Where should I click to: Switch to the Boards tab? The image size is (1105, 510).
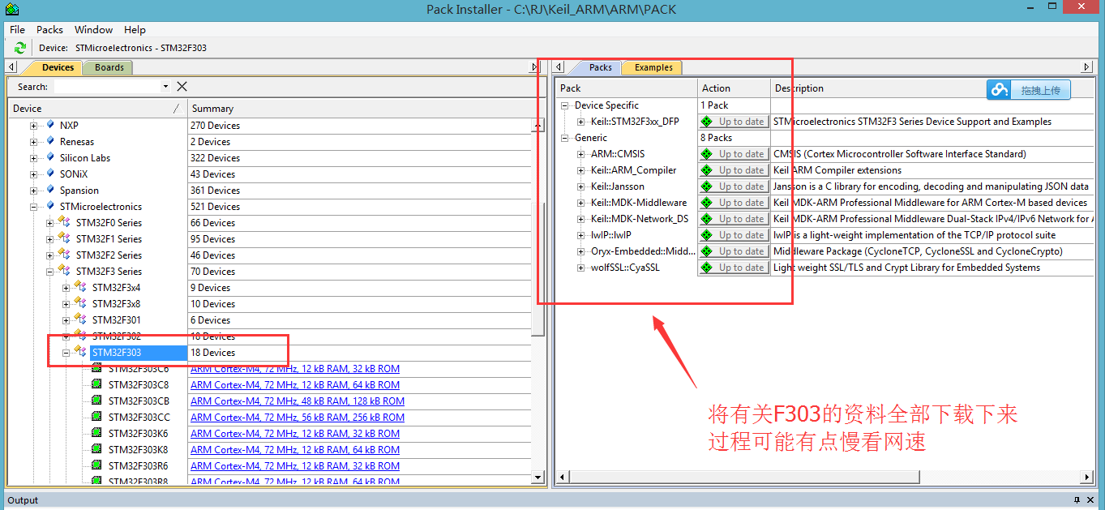click(x=109, y=67)
